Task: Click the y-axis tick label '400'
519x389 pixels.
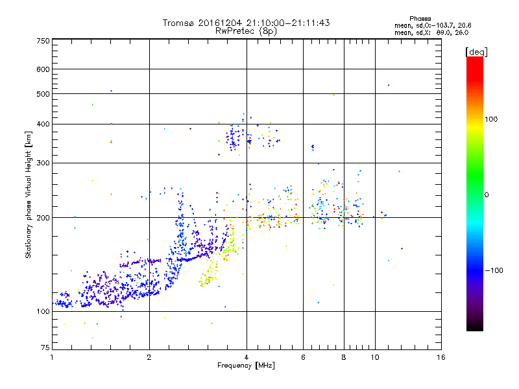Action: pos(43,124)
